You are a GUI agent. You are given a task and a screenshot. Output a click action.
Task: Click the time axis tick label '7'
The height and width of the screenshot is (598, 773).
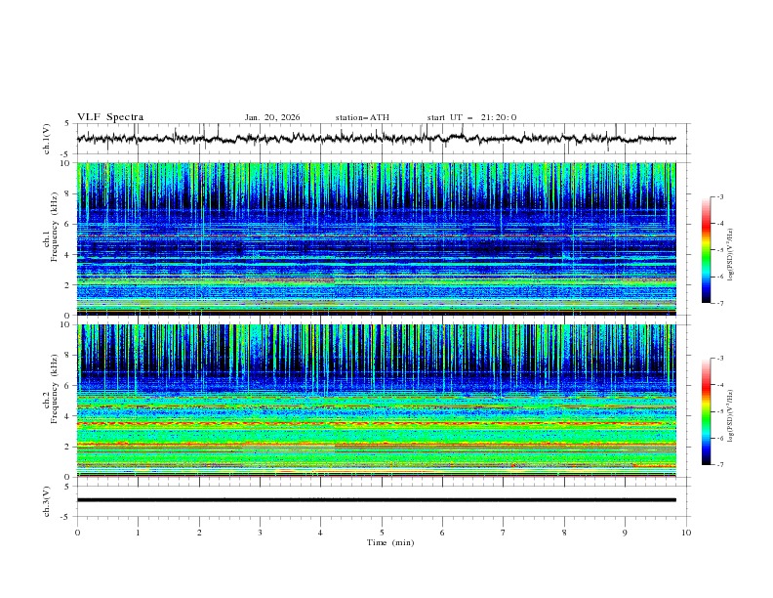[504, 533]
